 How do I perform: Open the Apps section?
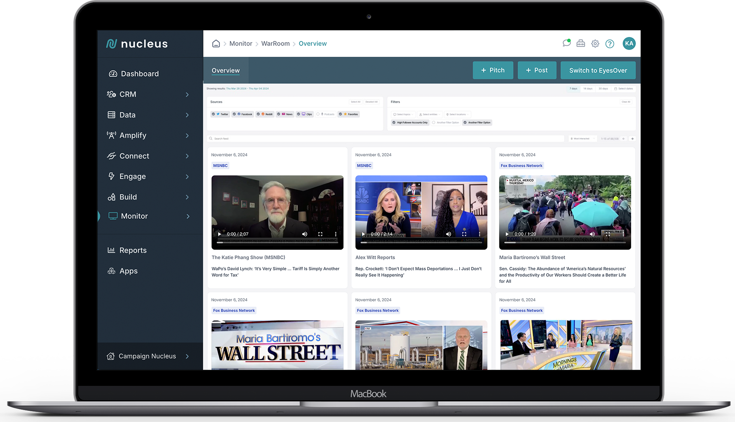(128, 271)
